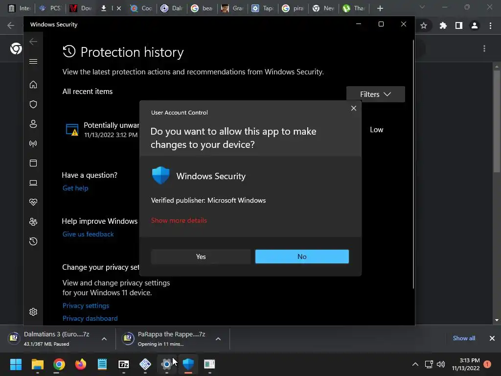Switch to the Gra Chrome tab
The width and height of the screenshot is (501, 376).
233,8
